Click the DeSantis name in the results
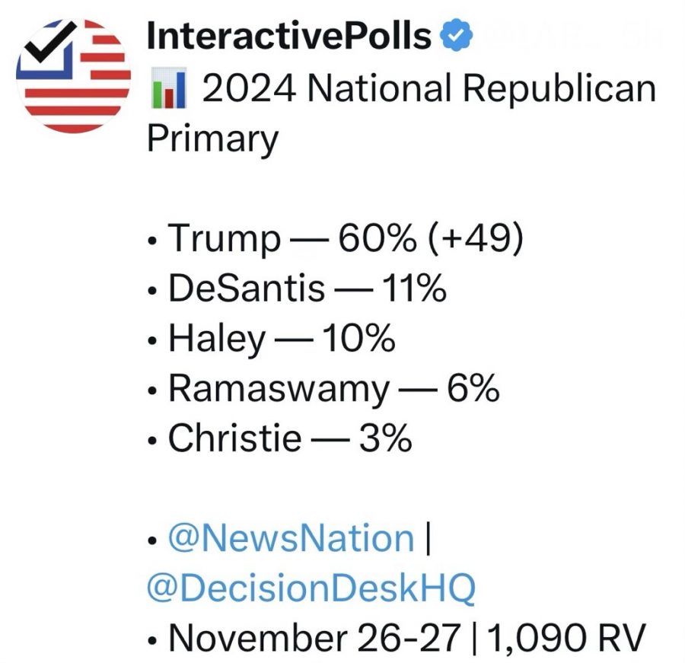 click(246, 289)
